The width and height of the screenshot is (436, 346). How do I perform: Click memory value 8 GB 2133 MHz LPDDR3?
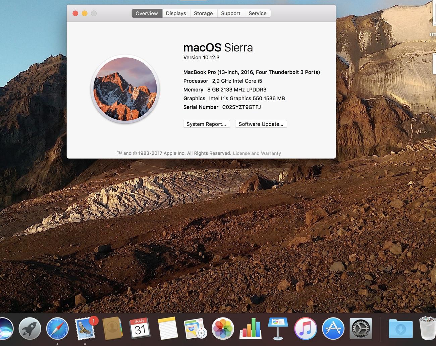237,90
